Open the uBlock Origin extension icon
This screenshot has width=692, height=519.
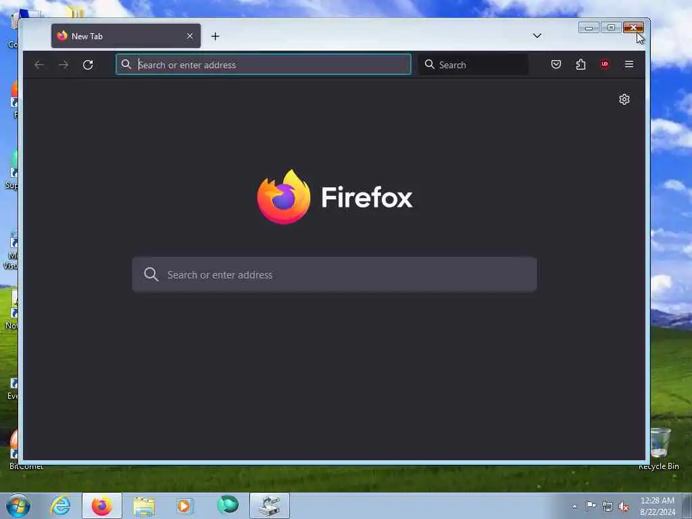pyautogui.click(x=605, y=64)
